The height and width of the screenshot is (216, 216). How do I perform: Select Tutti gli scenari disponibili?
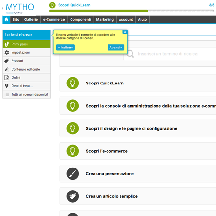(27, 95)
